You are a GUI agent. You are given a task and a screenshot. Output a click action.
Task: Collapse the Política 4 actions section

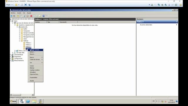click(177, 22)
